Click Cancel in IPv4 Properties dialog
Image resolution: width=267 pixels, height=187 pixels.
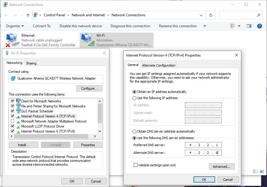pyautogui.click(x=228, y=180)
